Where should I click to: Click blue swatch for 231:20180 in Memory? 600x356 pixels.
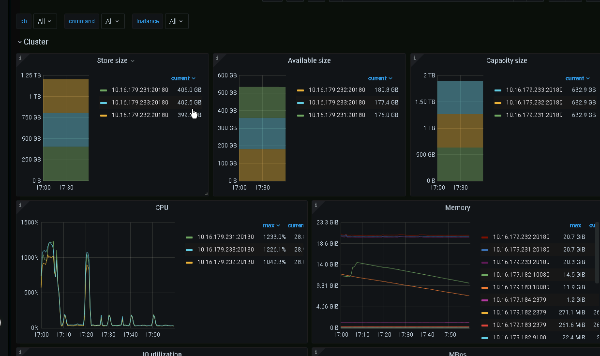click(x=485, y=250)
